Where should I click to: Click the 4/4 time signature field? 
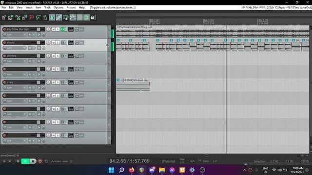pyautogui.click(x=192, y=161)
